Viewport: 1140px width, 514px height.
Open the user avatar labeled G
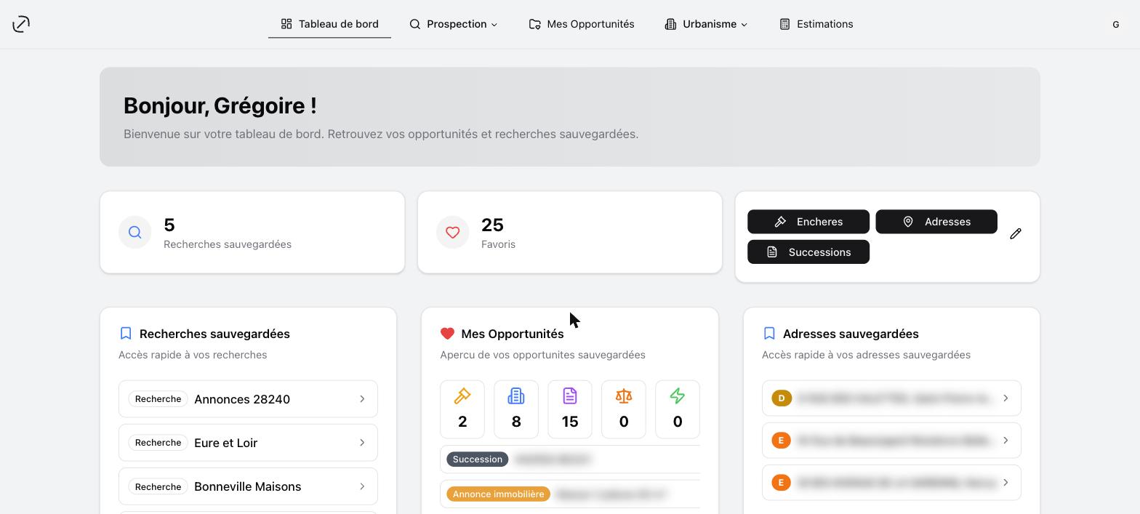1116,24
